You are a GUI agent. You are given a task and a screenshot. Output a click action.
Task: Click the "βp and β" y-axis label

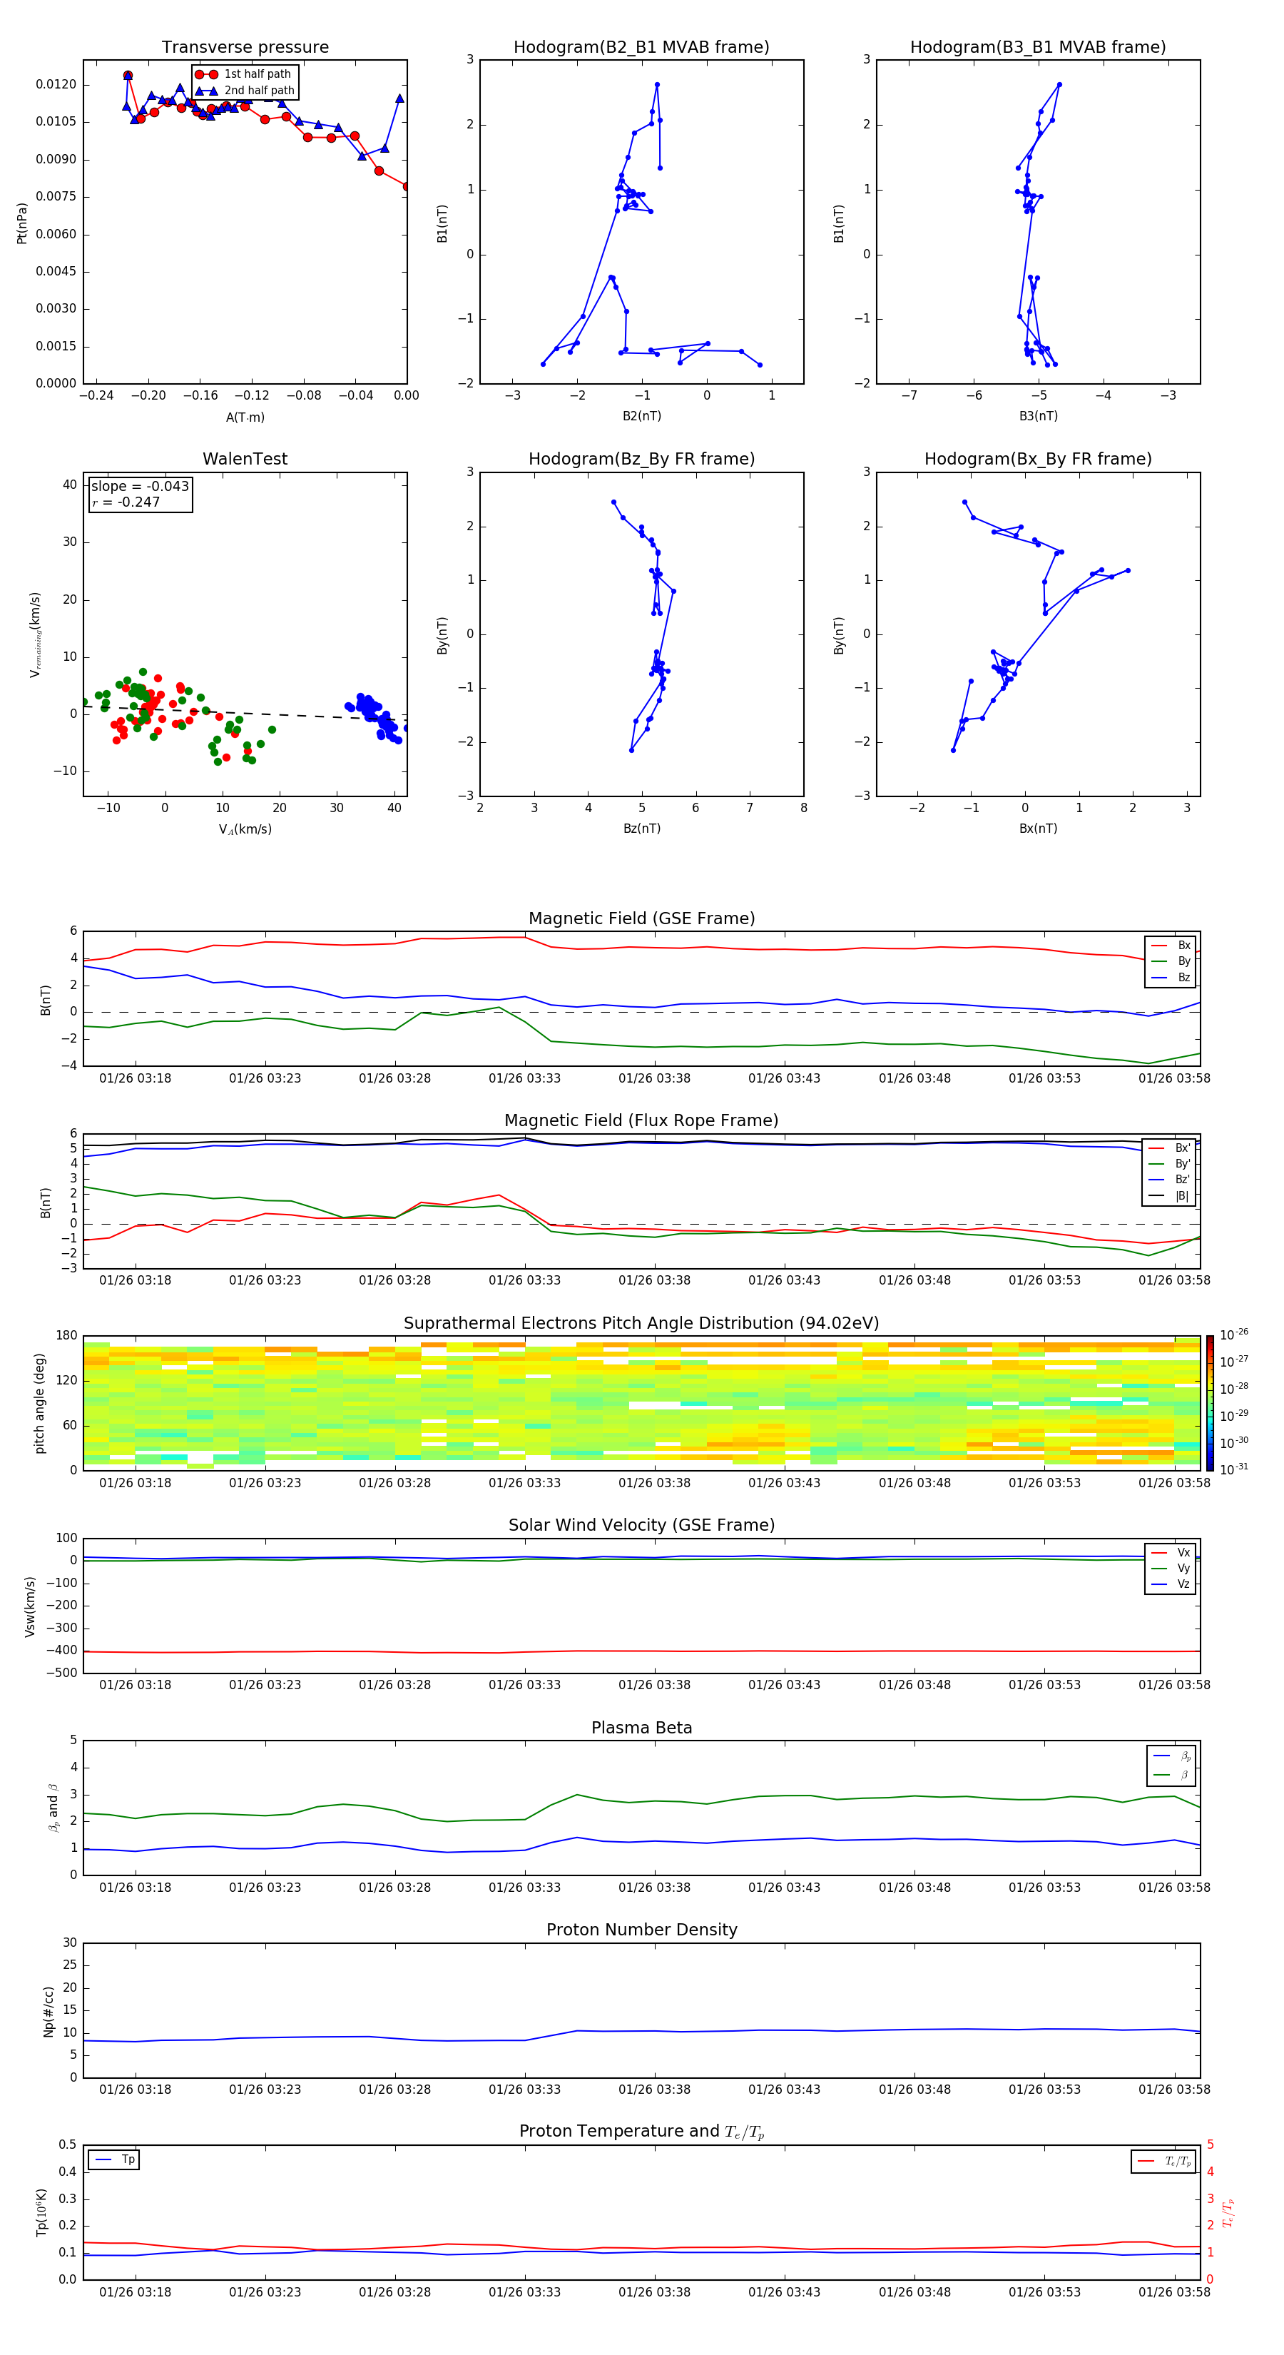tap(54, 1808)
